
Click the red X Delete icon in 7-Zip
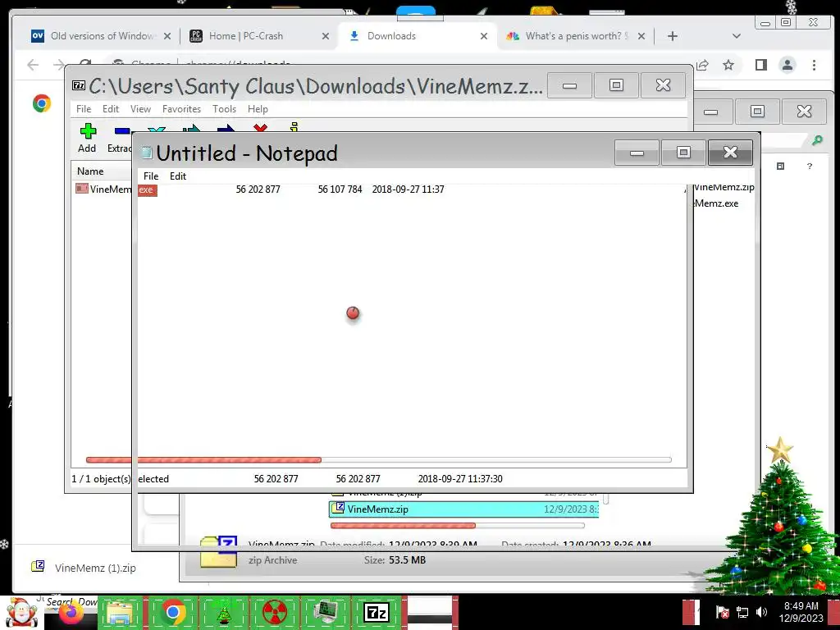260,128
